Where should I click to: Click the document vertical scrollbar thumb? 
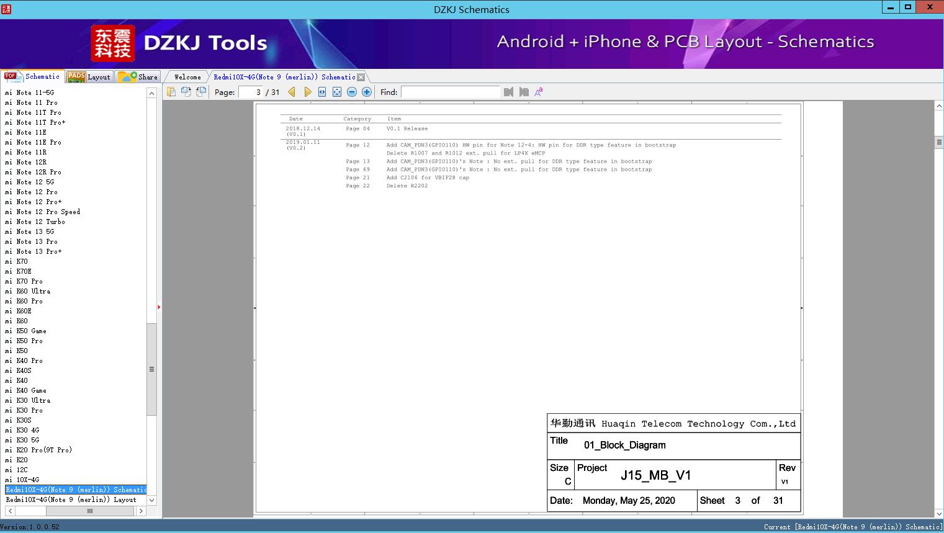939,142
